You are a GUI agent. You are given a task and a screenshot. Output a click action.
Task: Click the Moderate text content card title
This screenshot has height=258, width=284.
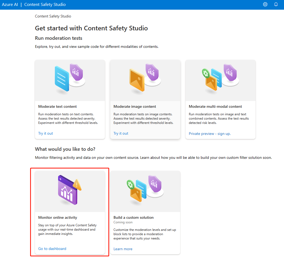click(58, 106)
